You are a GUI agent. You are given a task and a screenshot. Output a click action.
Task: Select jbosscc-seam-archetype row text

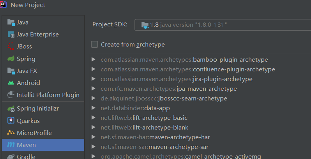164,99
